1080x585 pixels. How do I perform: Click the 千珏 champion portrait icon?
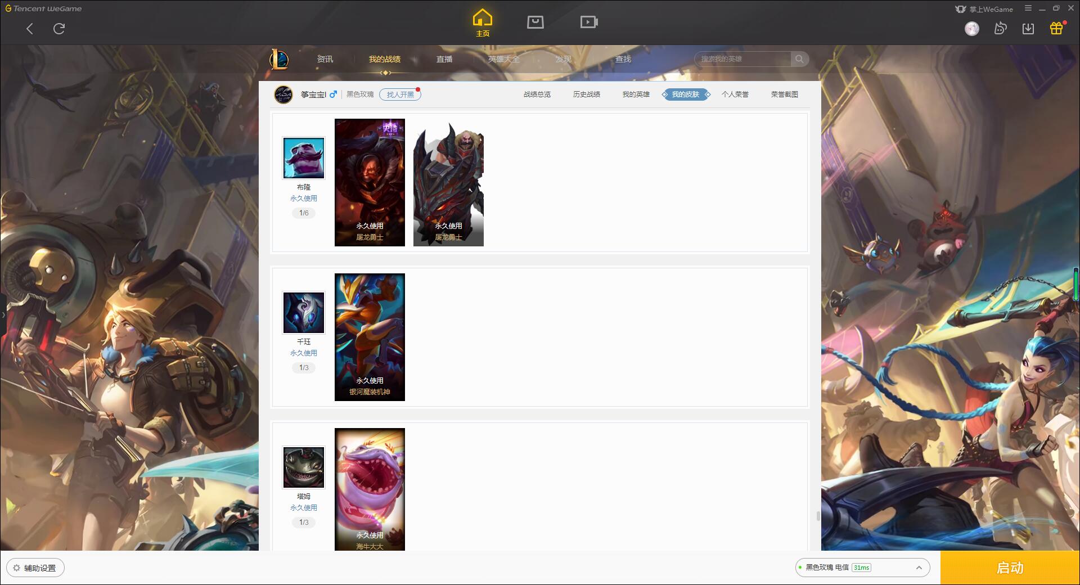pos(304,313)
